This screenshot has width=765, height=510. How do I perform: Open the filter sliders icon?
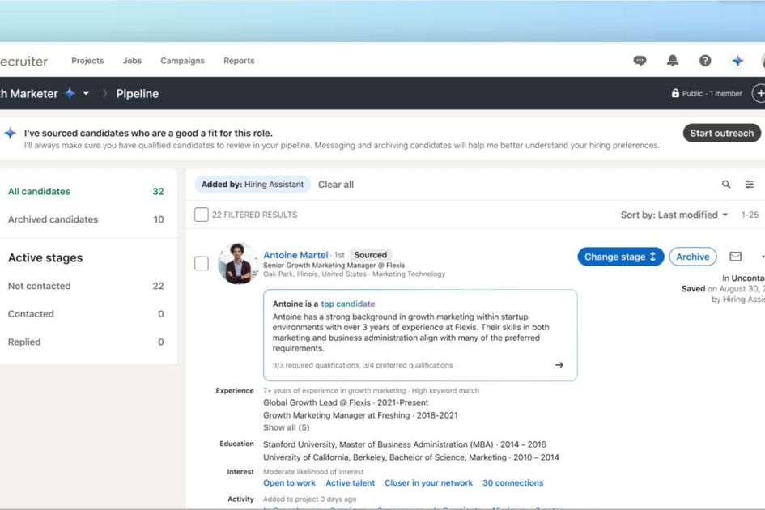[750, 184]
